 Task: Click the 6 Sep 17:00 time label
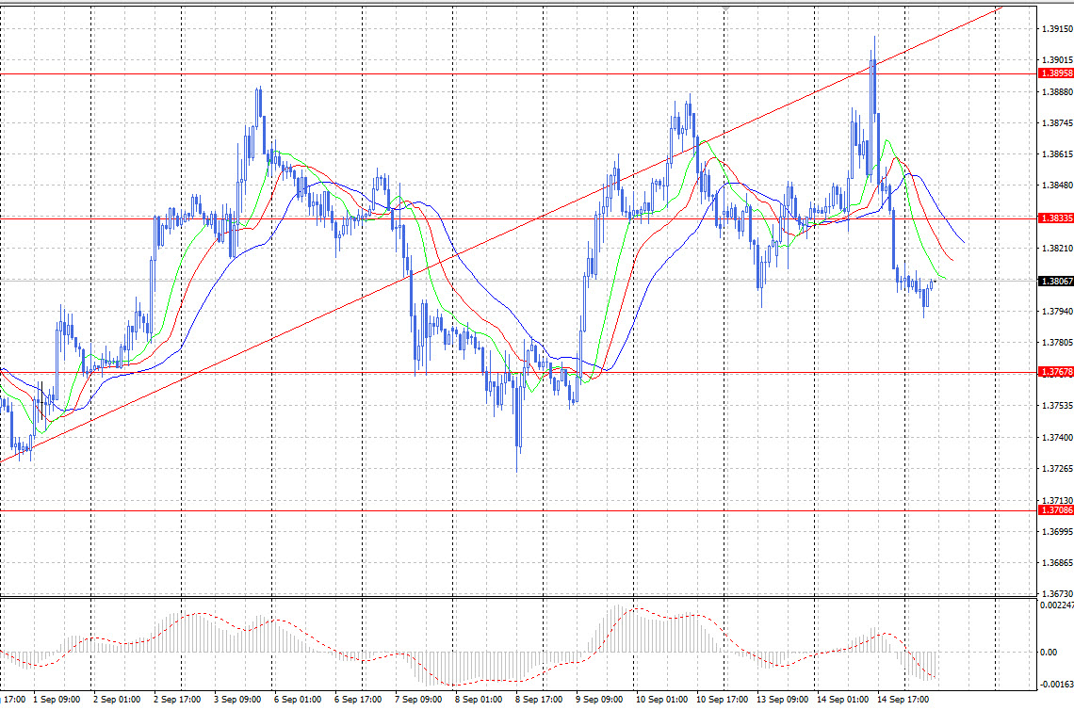click(x=358, y=699)
